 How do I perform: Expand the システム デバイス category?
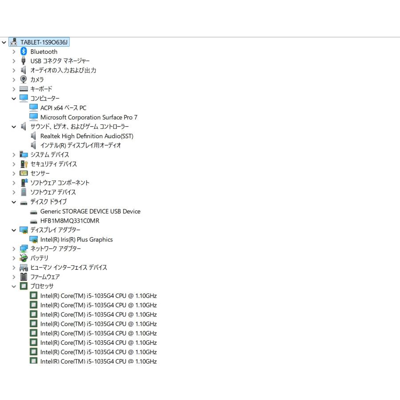(x=14, y=155)
